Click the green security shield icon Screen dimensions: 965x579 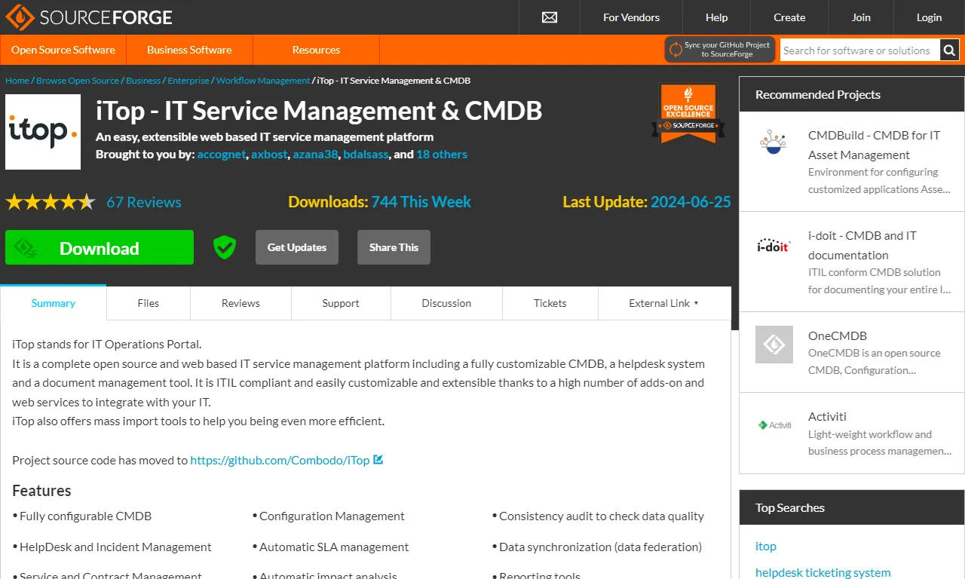tap(225, 247)
